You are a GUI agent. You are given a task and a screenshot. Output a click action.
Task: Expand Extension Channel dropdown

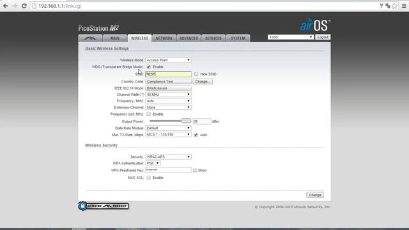click(168, 107)
